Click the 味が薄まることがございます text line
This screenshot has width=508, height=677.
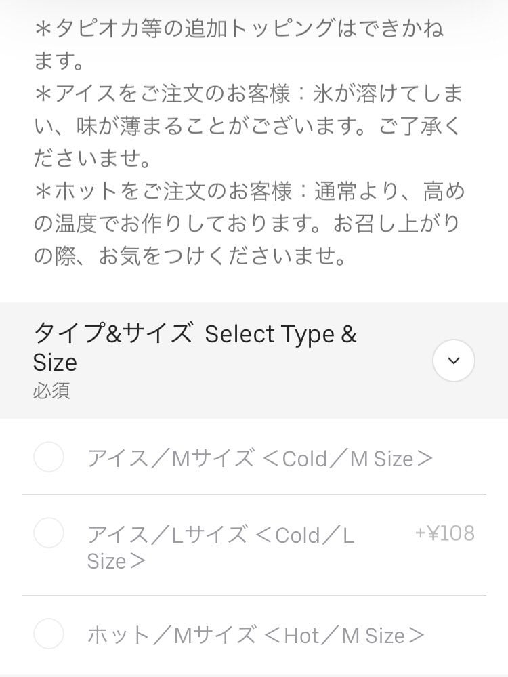coord(248,126)
